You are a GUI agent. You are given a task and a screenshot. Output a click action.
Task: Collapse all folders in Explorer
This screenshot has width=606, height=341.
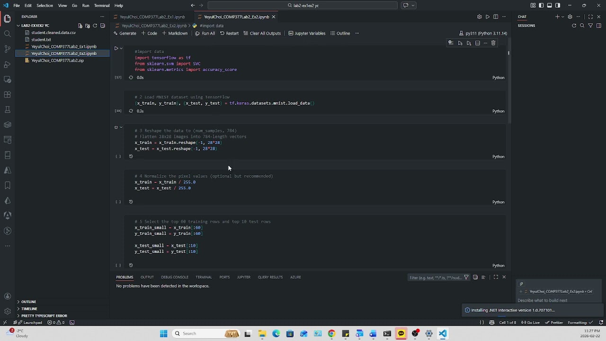[103, 26]
